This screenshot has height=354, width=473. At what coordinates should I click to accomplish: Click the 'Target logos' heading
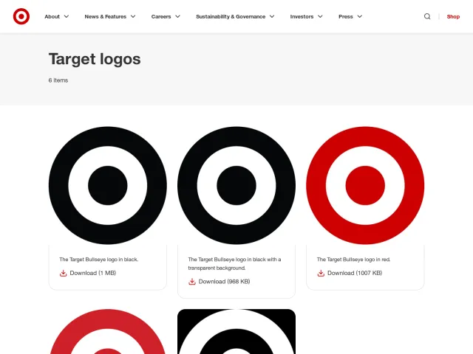click(x=95, y=59)
